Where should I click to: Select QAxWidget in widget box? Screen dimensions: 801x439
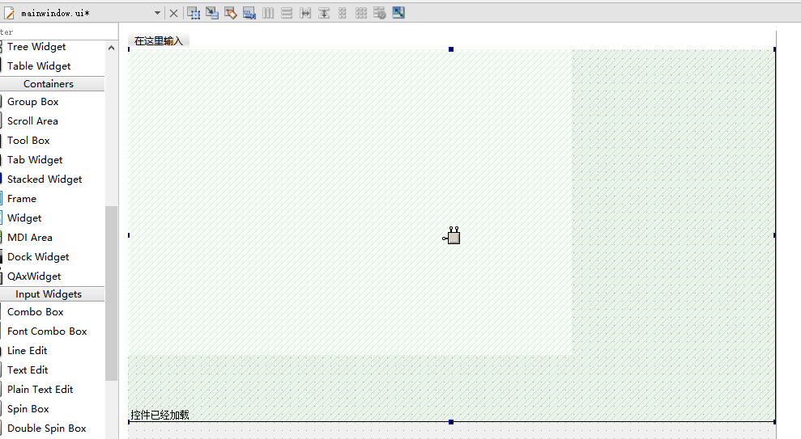(x=34, y=276)
